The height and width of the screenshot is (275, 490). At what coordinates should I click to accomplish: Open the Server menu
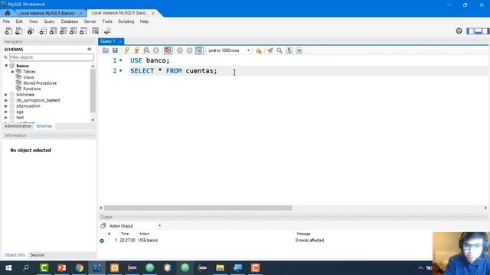pos(90,21)
